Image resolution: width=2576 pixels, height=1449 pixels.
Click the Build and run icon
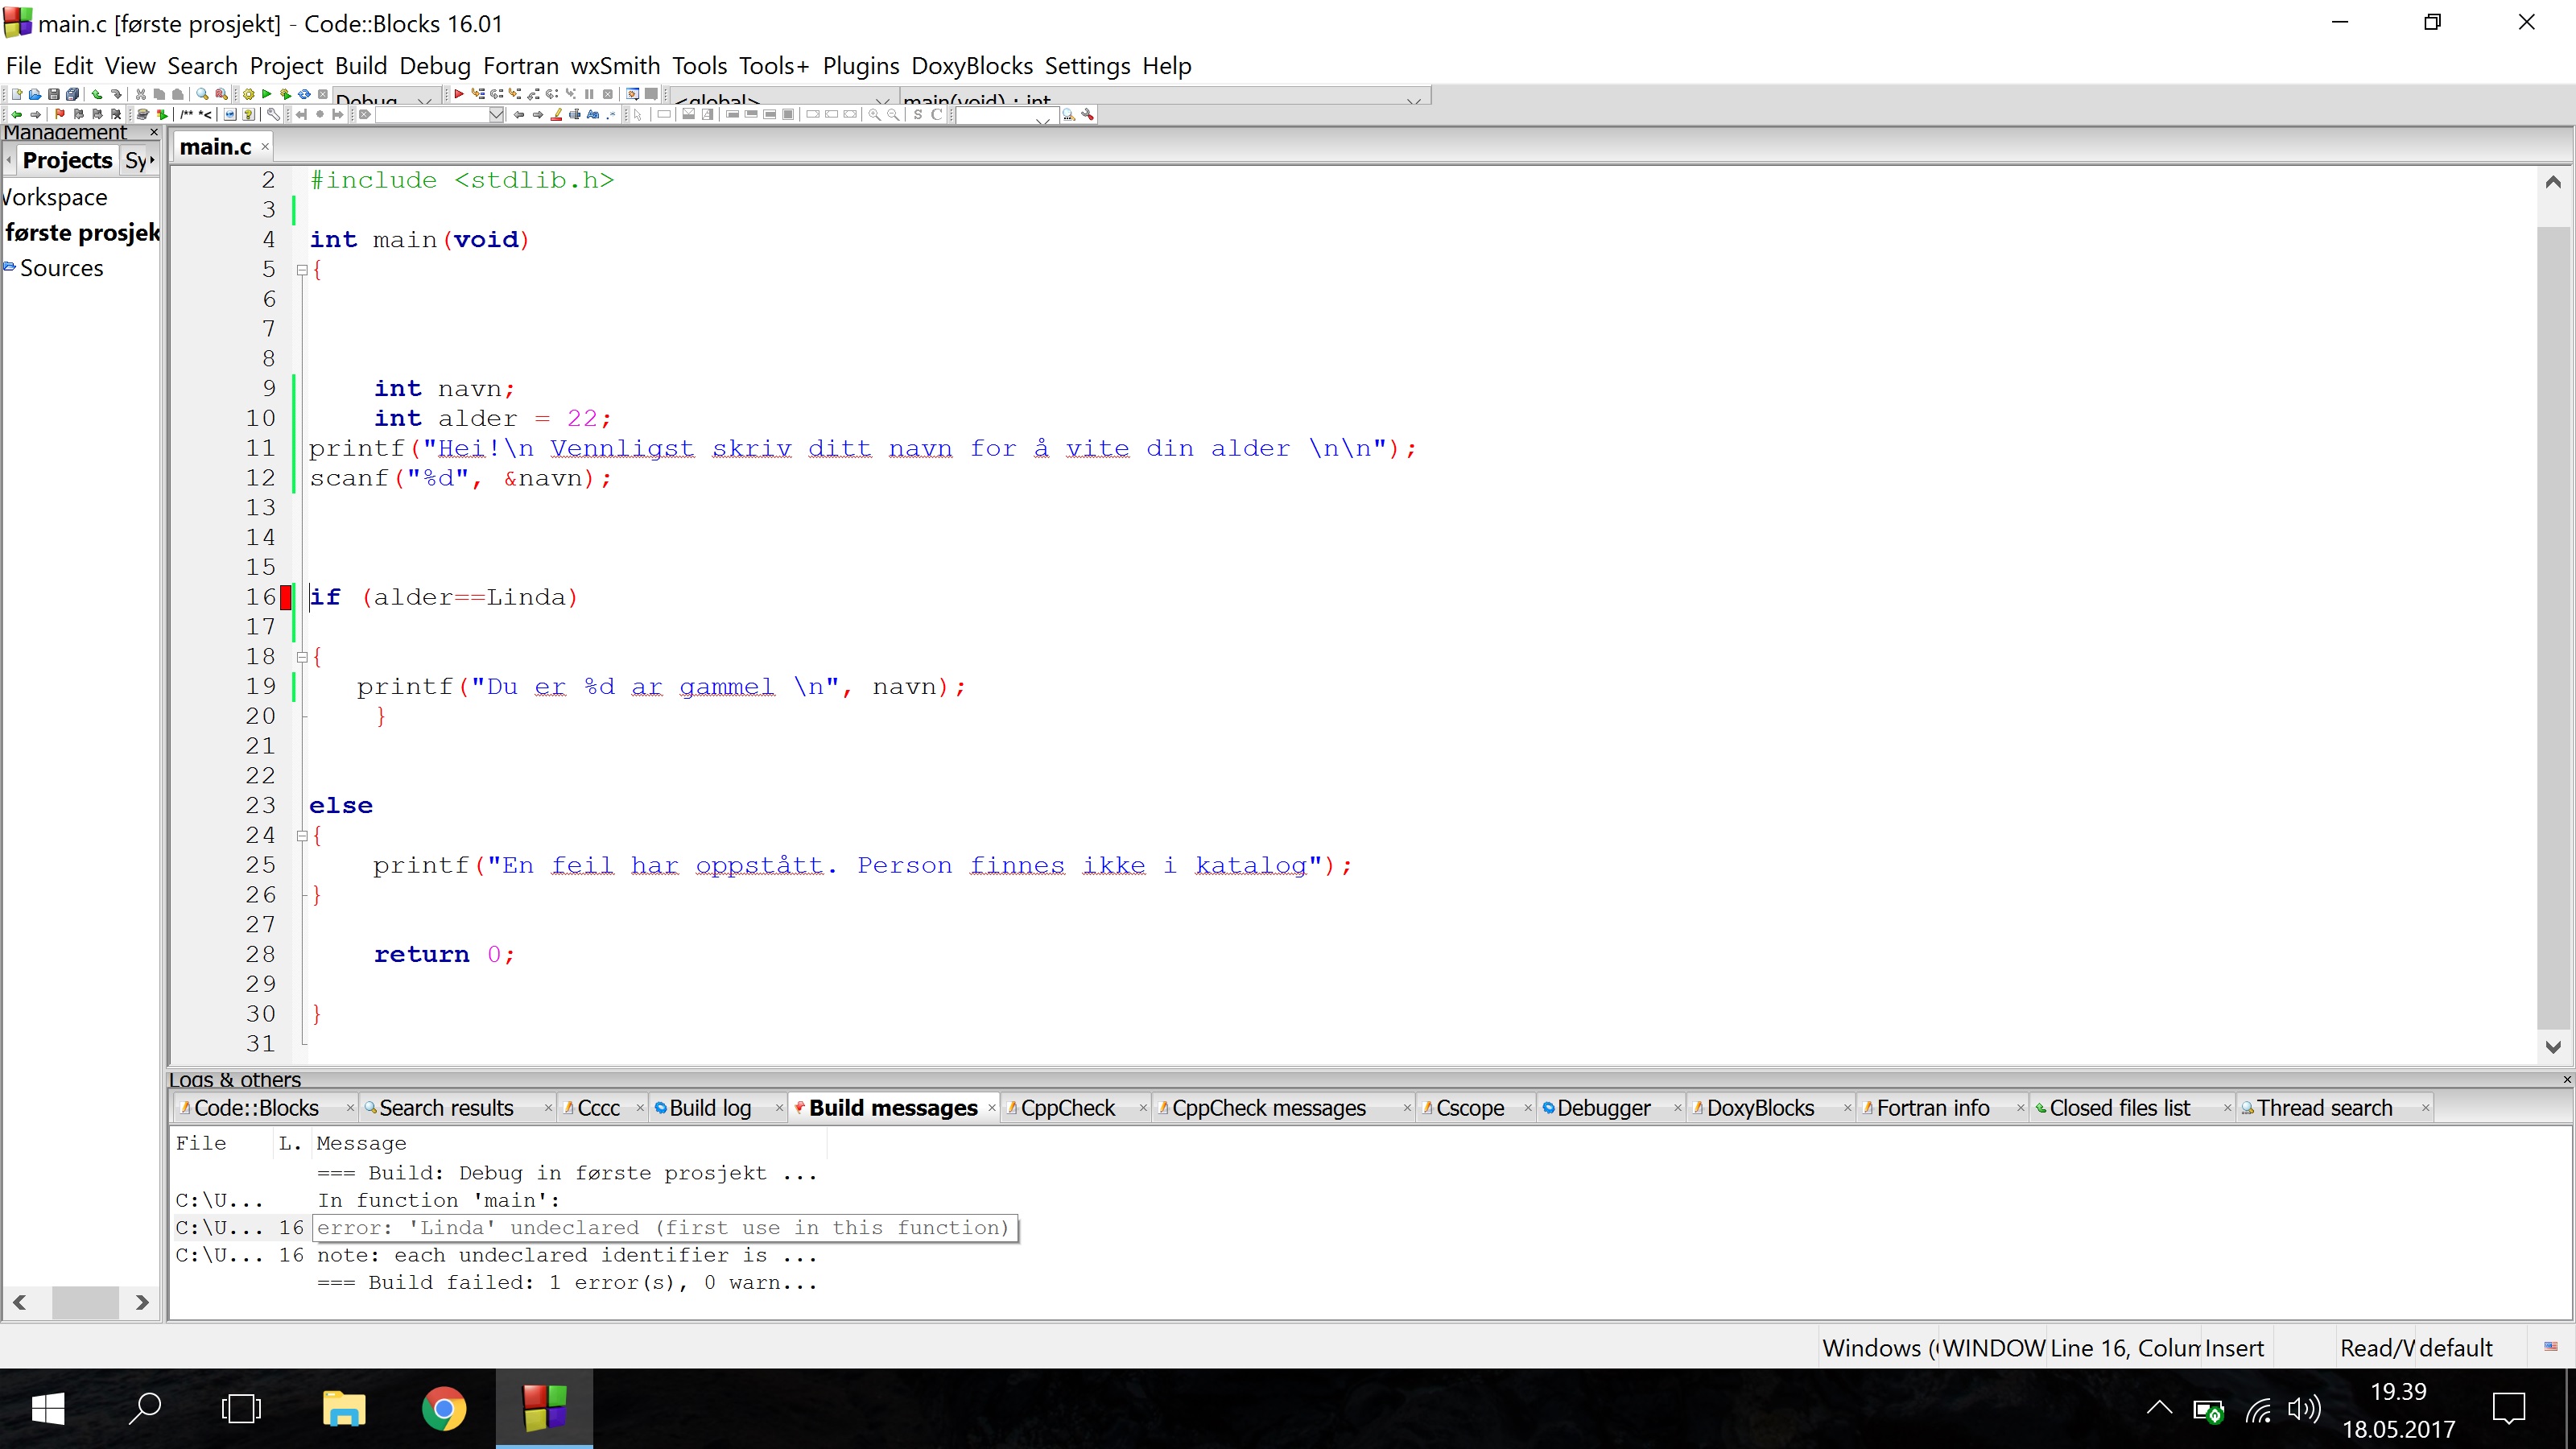point(285,95)
